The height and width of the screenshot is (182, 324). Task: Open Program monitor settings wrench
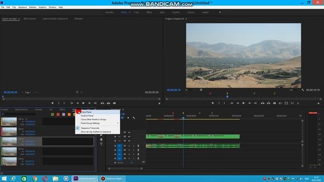point(303,90)
